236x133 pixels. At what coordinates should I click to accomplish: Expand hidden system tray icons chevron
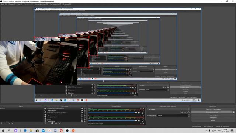click(x=206, y=130)
